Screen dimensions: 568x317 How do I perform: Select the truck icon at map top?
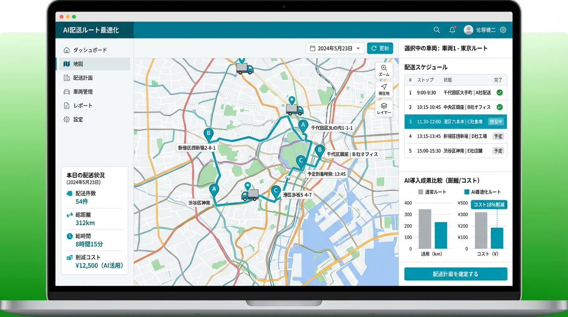pyautogui.click(x=245, y=68)
